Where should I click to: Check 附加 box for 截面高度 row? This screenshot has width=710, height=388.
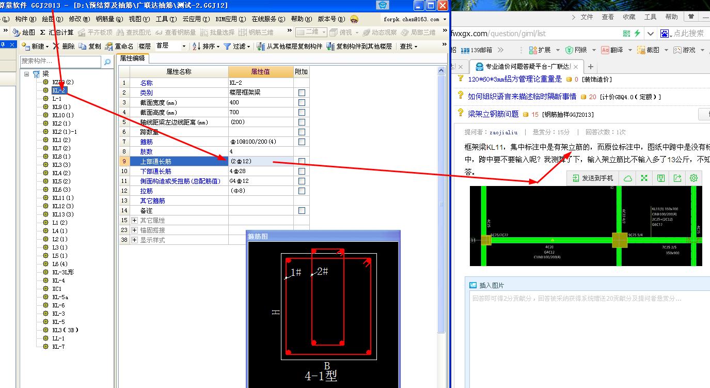click(302, 113)
